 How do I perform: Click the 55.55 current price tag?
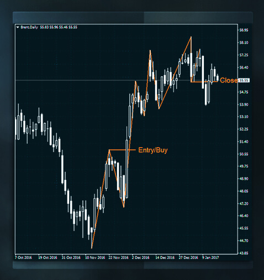(244, 80)
